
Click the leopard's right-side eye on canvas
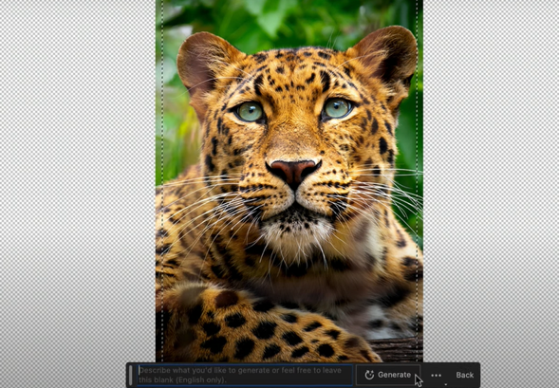337,108
